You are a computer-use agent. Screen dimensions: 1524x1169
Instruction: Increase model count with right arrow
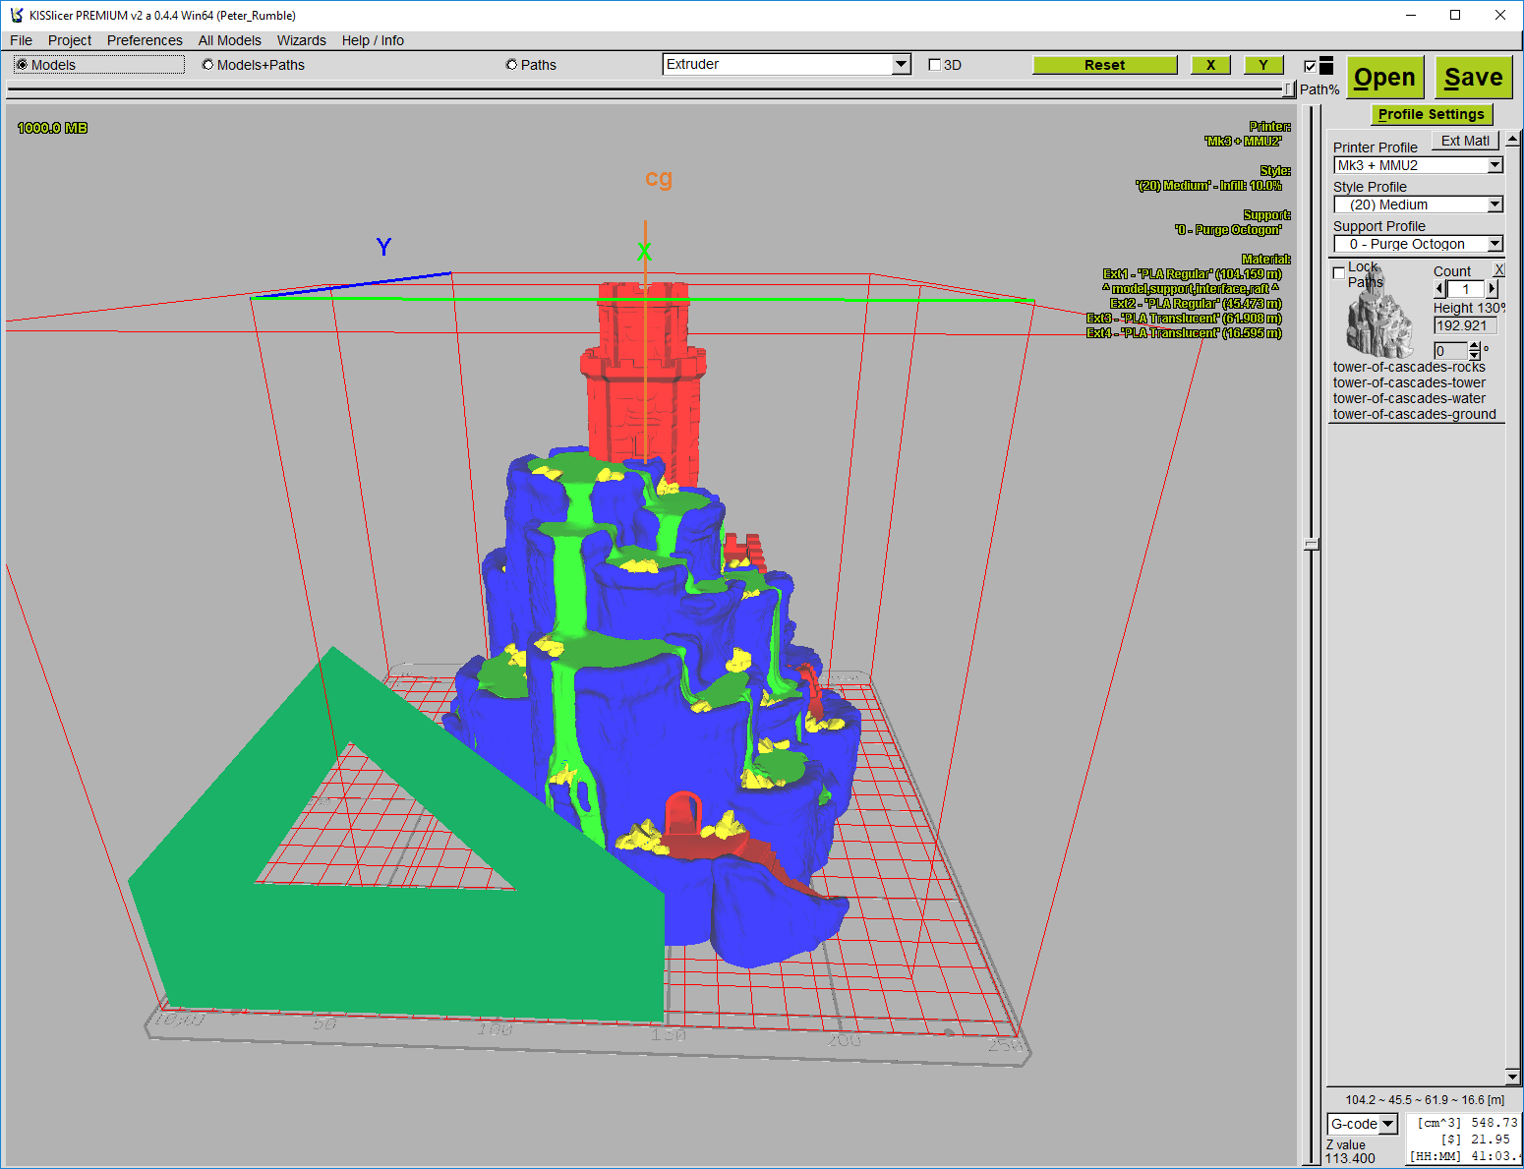coord(1492,289)
